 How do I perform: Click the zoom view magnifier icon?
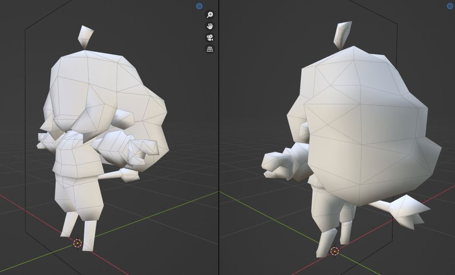[x=210, y=15]
